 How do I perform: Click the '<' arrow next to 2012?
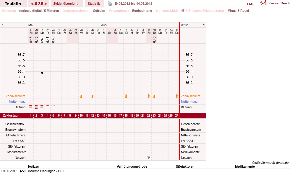(204, 25)
